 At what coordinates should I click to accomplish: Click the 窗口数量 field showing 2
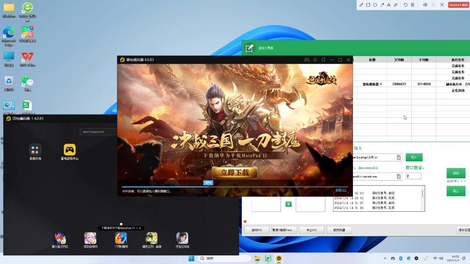[x=414, y=176]
